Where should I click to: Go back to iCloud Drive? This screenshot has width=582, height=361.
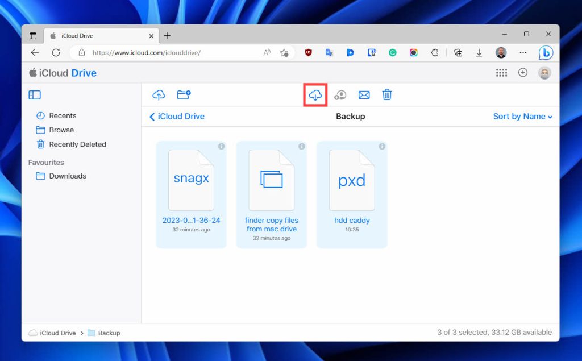[x=177, y=116]
